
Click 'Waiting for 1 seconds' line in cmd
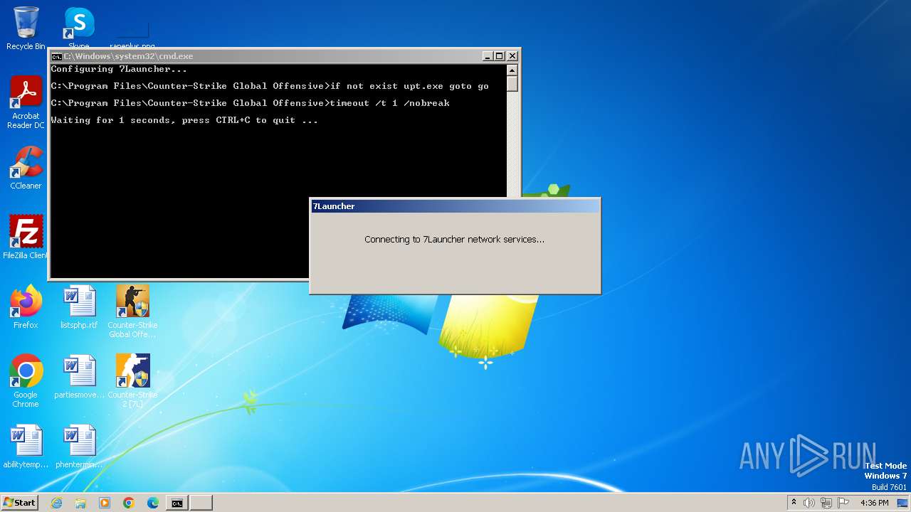[x=184, y=120]
